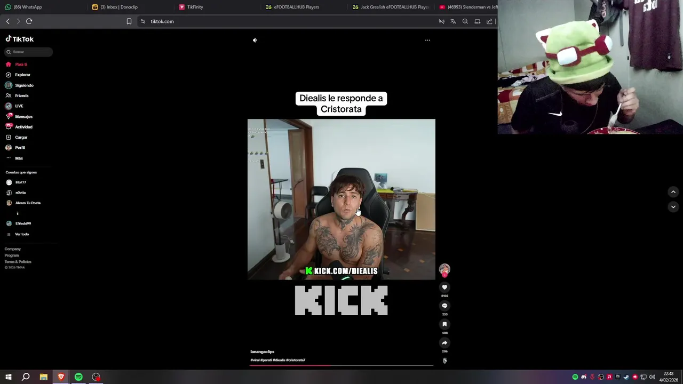The height and width of the screenshot is (384, 683).
Task: Open the video comments icon
Action: pos(444,306)
